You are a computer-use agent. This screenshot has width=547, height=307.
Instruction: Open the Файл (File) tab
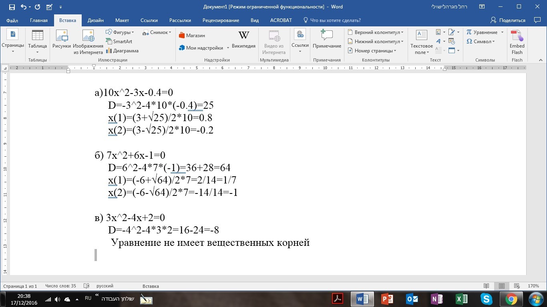(12, 20)
